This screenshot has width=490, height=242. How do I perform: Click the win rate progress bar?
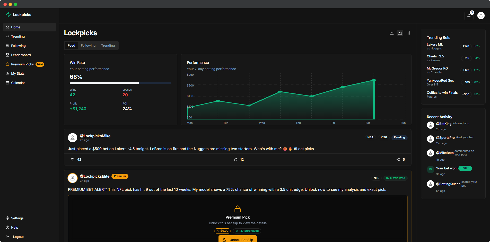(x=120, y=83)
